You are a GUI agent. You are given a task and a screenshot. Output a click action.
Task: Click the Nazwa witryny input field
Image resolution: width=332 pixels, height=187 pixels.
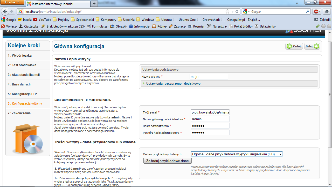[x=209, y=77]
